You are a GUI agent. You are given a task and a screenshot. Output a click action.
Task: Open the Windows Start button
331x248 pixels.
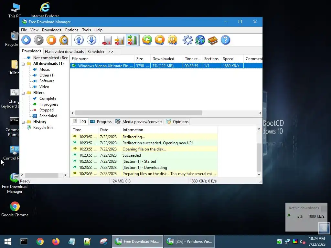[8, 242]
